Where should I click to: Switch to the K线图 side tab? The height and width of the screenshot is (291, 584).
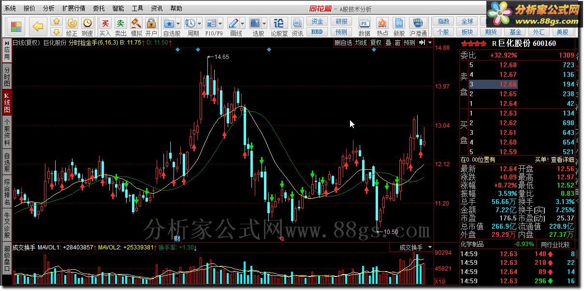pos(7,102)
